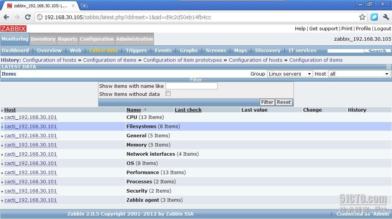This screenshot has height=219, width=392.
Task: Click the Logout link
Action: point(383,28)
